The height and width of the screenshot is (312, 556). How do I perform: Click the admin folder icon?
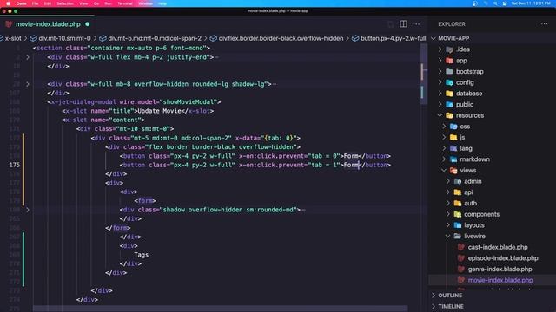[x=458, y=181]
